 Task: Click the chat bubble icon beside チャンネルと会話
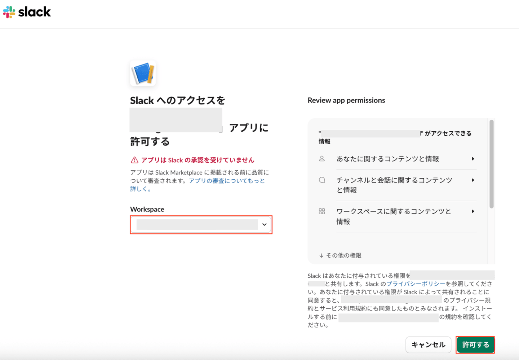tap(322, 180)
